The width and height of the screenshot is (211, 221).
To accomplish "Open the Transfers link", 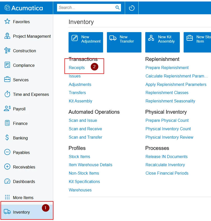I will pos(77,93).
